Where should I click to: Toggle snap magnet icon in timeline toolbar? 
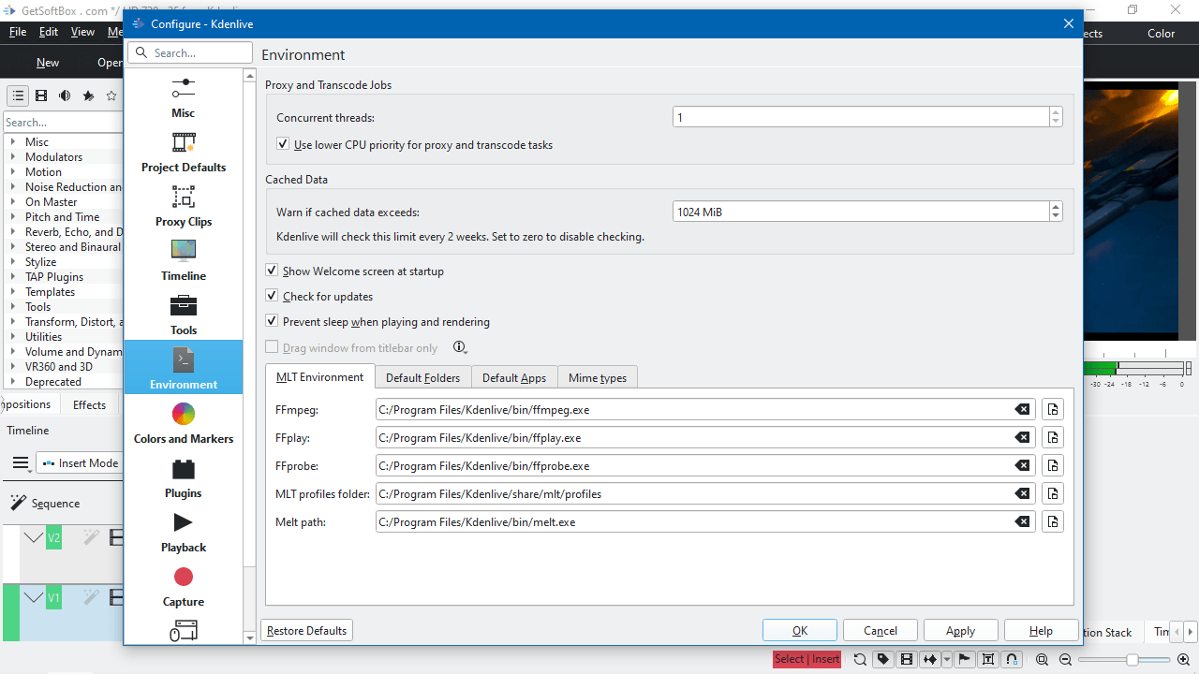[x=1012, y=659]
